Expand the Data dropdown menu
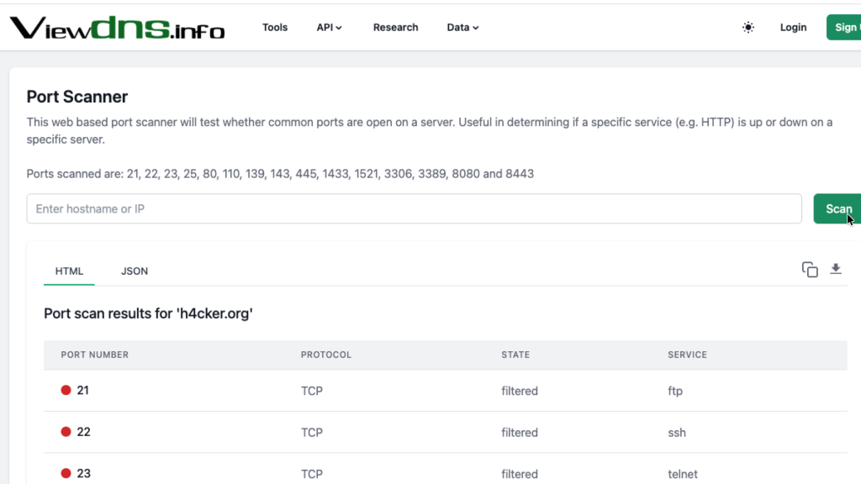861x484 pixels. coord(462,28)
